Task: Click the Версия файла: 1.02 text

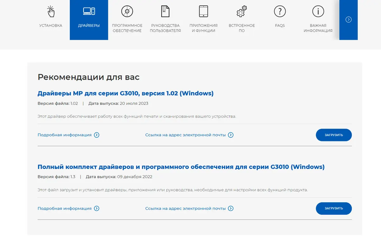Action: [x=58, y=104]
